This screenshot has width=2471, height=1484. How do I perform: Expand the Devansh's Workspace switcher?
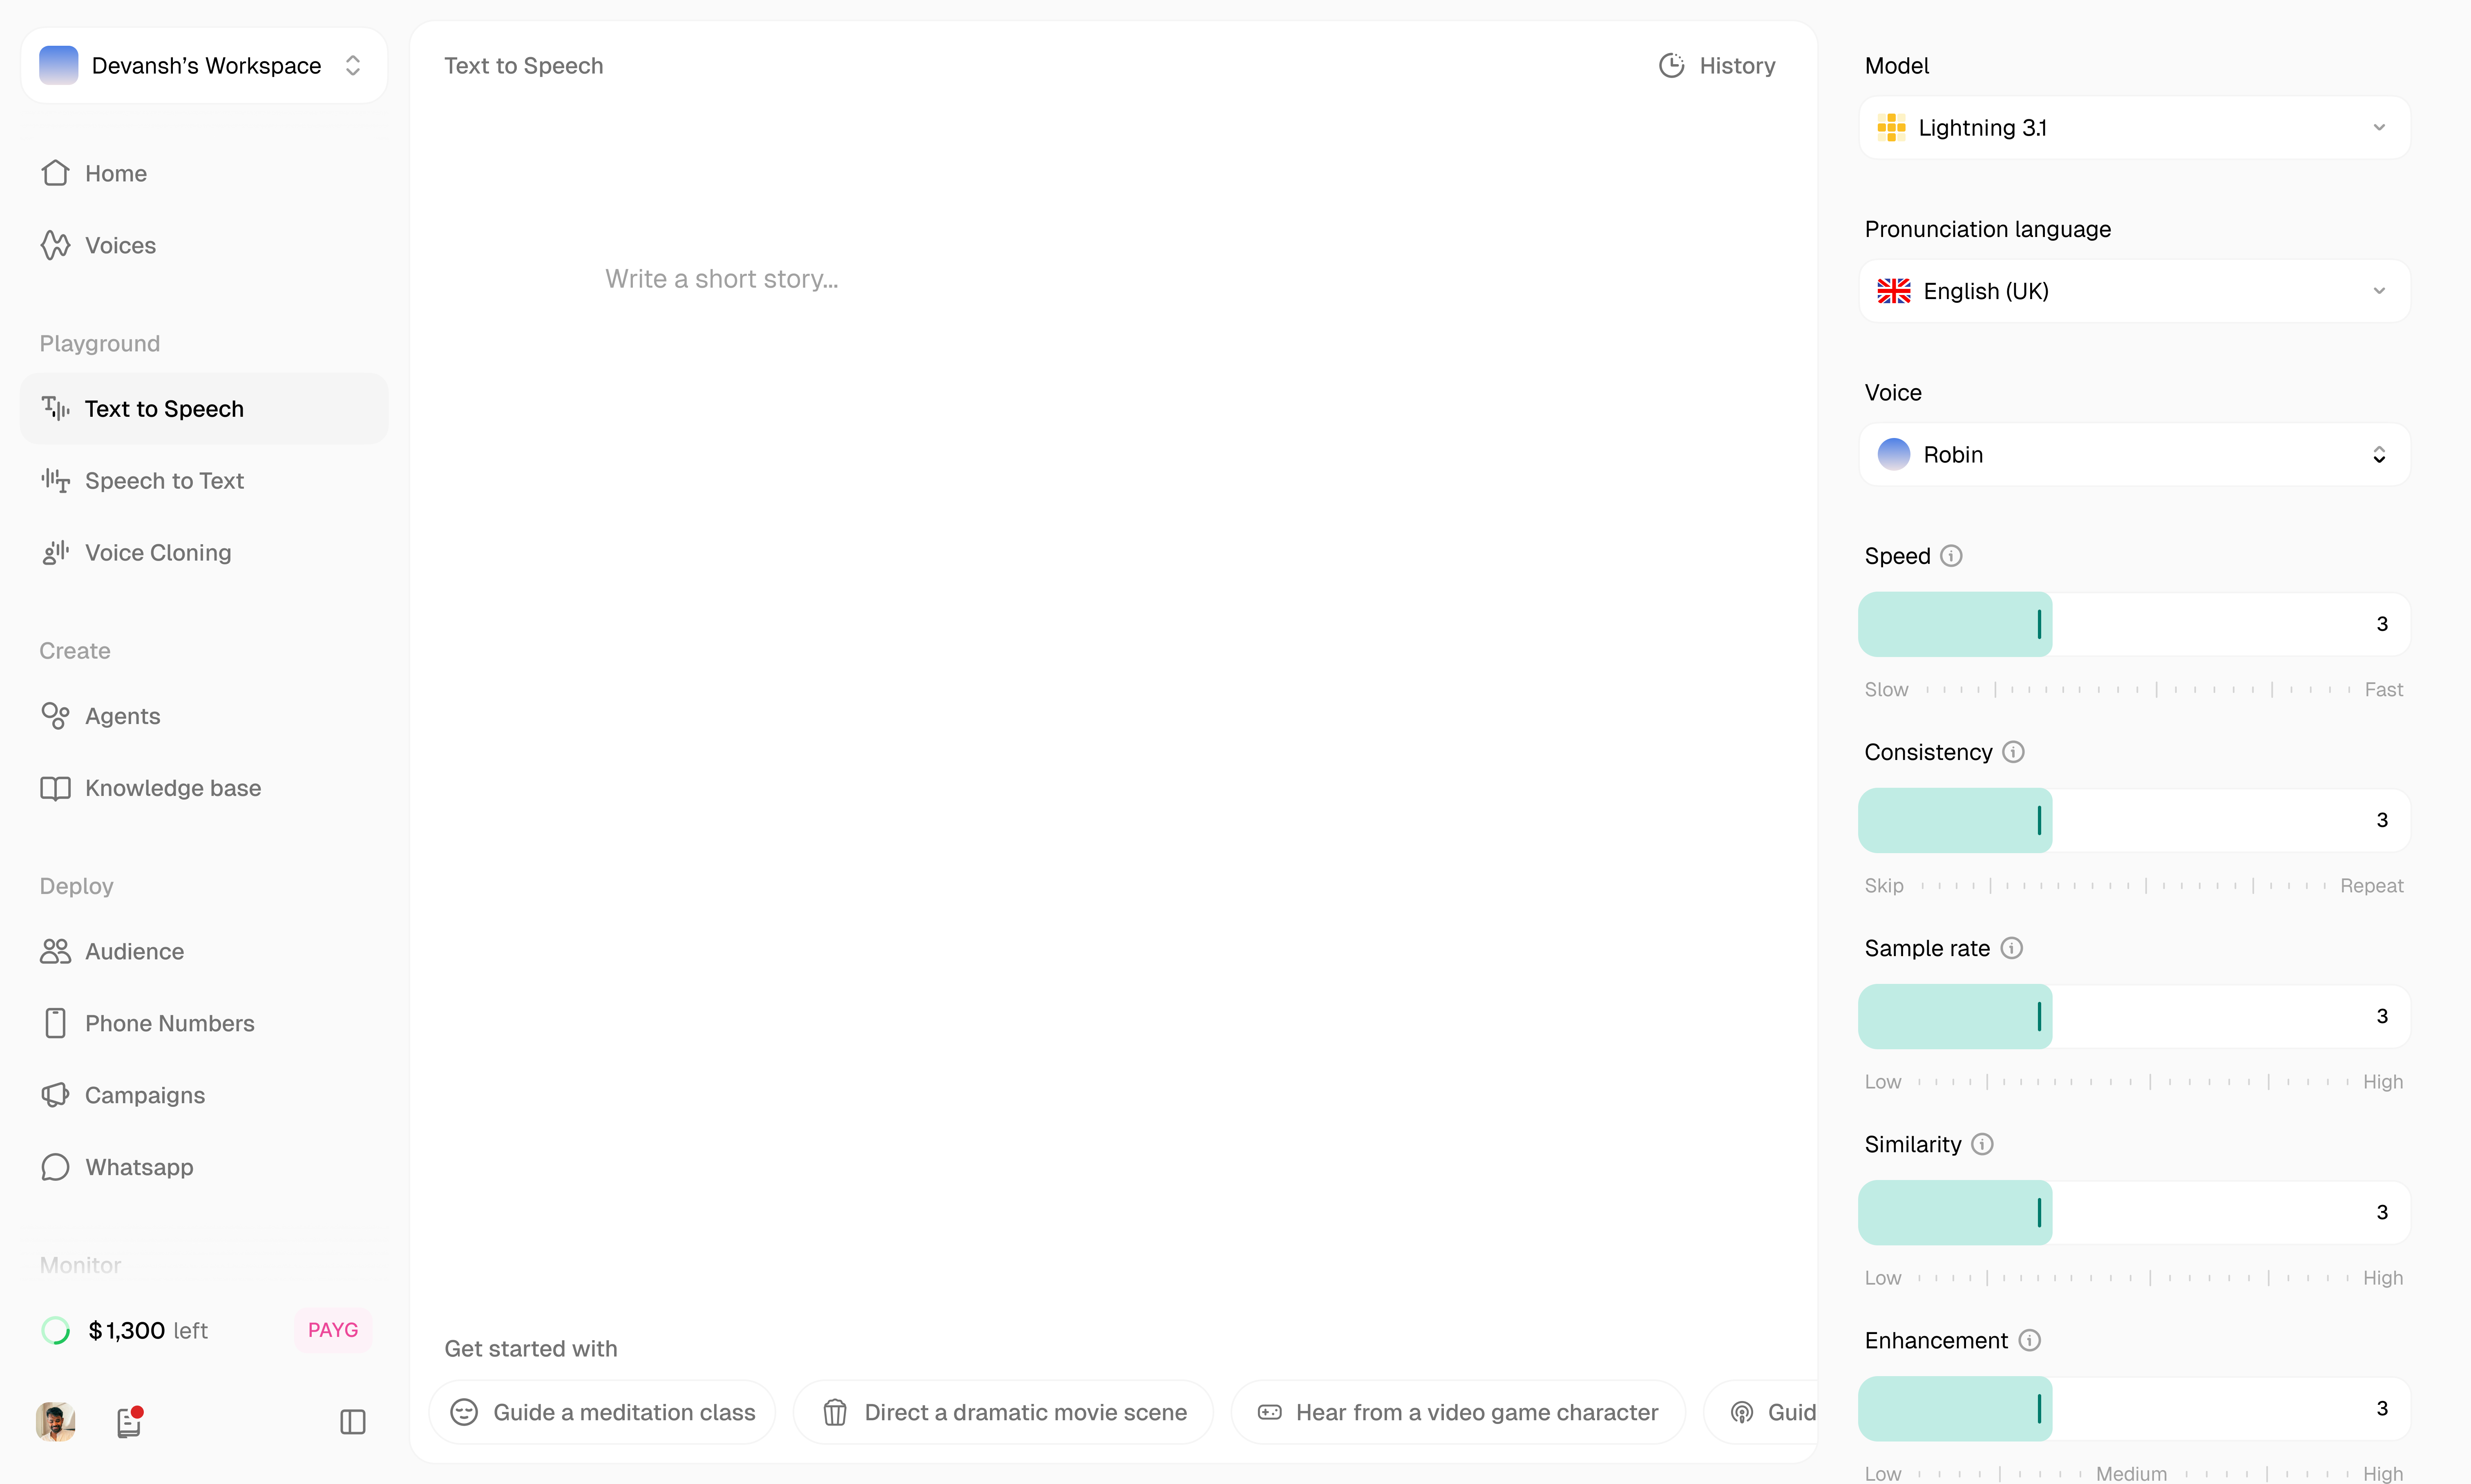(204, 66)
